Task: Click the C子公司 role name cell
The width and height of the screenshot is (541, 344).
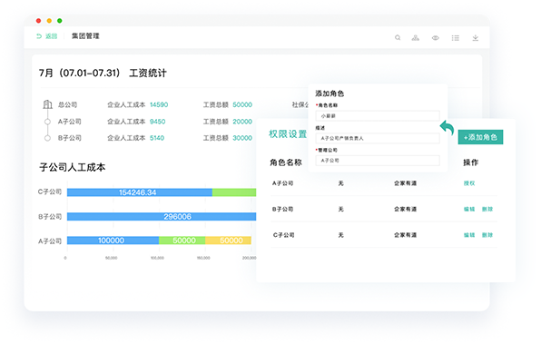Action: click(283, 235)
